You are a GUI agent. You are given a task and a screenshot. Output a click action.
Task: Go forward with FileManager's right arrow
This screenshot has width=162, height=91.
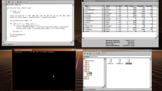point(87,53)
